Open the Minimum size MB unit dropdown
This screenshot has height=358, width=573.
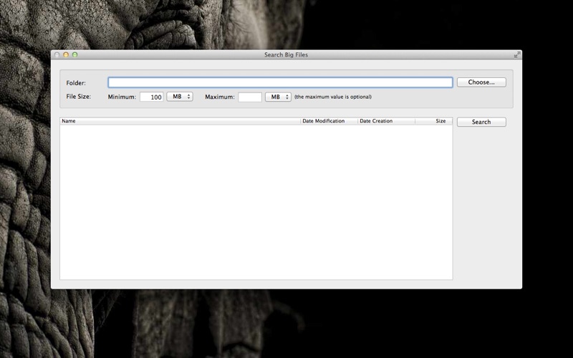[x=180, y=97]
